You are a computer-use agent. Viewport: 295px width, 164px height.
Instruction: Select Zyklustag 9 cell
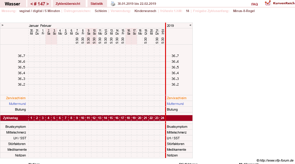point(77,118)
